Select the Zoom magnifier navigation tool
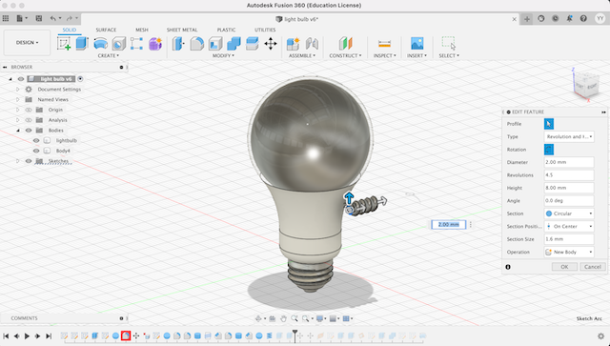Viewport: 610px width, 346px height. (295, 318)
